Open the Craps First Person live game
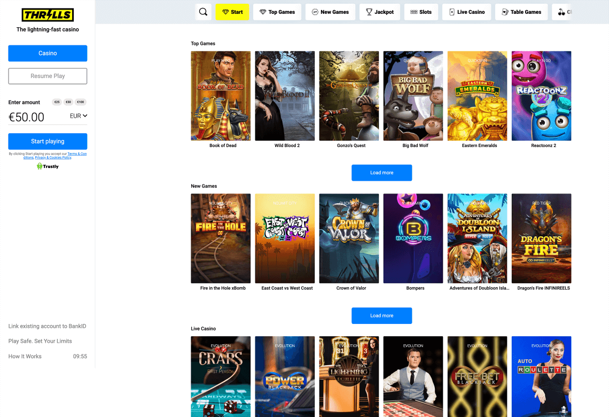Viewport: 609px width, 417px height. pos(221,376)
